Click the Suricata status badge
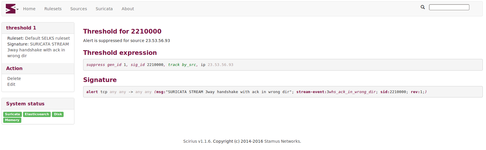The width and height of the screenshot is (486, 150). (13, 114)
